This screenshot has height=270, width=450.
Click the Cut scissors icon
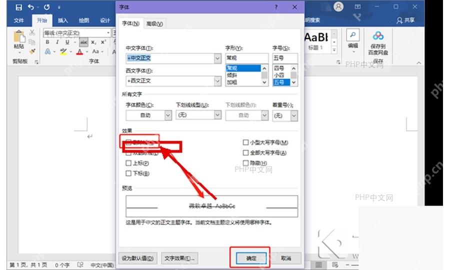coord(32,32)
